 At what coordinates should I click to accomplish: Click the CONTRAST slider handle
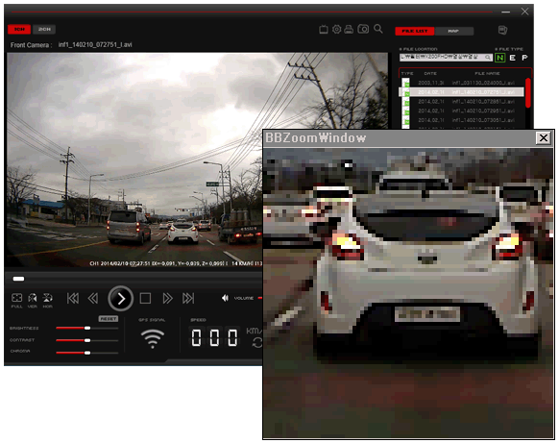tap(87, 340)
